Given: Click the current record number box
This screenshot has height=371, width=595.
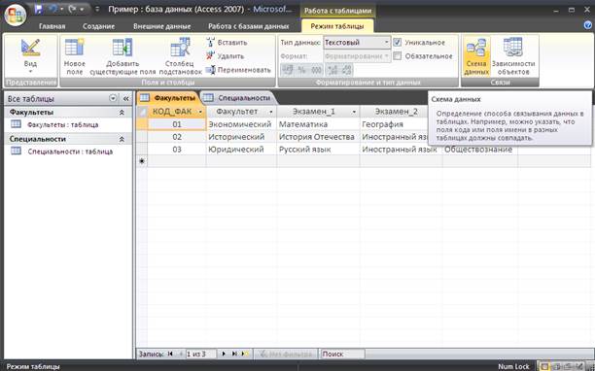Looking at the screenshot, I should 200,354.
